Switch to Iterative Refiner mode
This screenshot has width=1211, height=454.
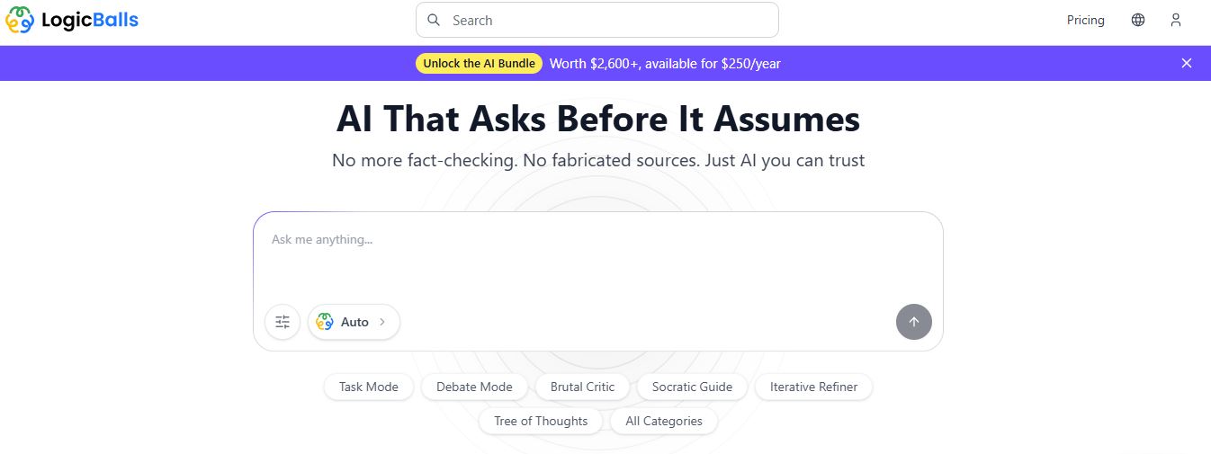point(813,387)
